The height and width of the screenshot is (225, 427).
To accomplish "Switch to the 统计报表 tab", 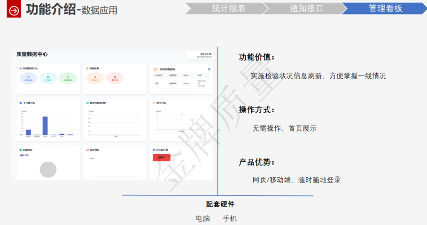I will click(228, 8).
